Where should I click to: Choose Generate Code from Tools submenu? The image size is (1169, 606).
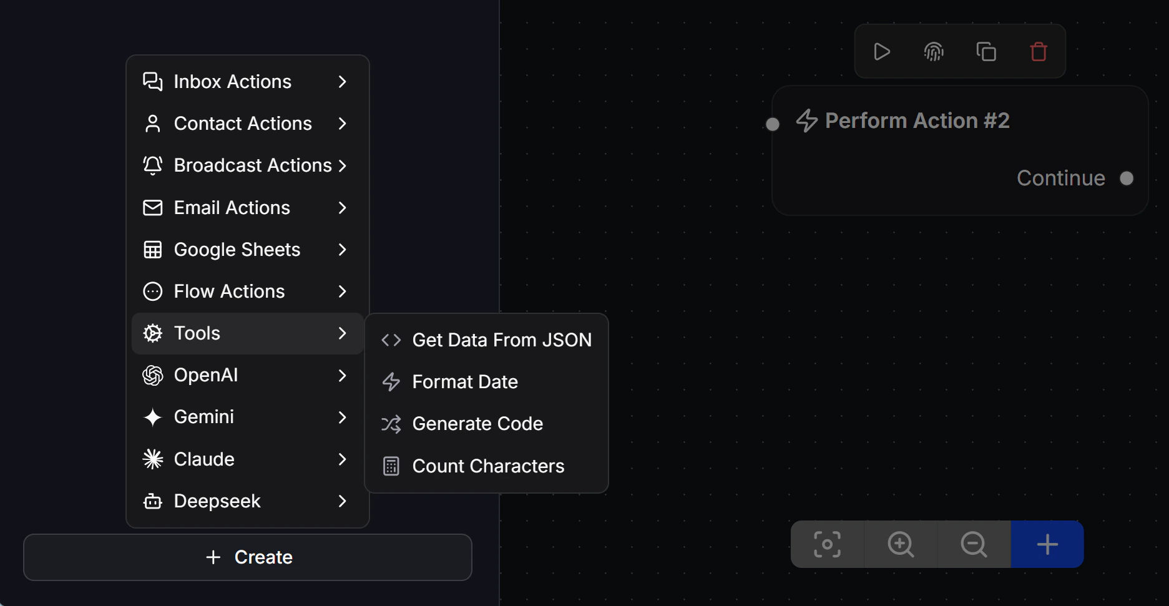click(x=486, y=424)
